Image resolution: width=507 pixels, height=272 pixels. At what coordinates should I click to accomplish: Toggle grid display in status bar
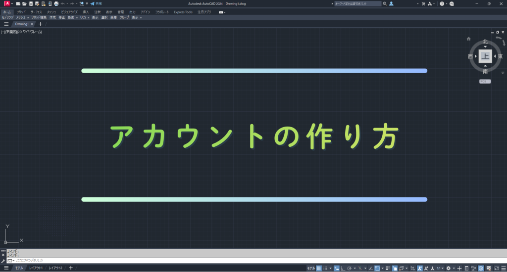(x=319, y=268)
